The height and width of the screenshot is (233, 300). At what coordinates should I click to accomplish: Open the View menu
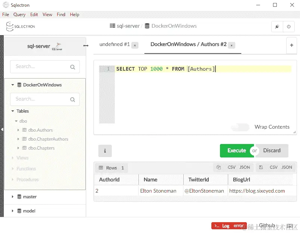click(x=47, y=15)
